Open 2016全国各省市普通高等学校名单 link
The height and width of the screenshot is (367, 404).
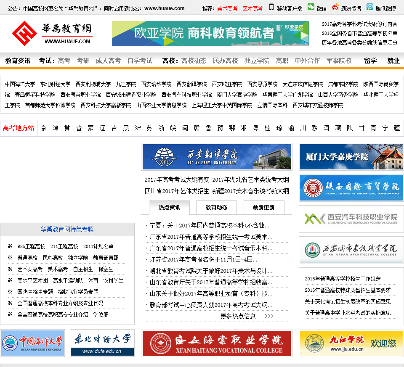tap(359, 33)
